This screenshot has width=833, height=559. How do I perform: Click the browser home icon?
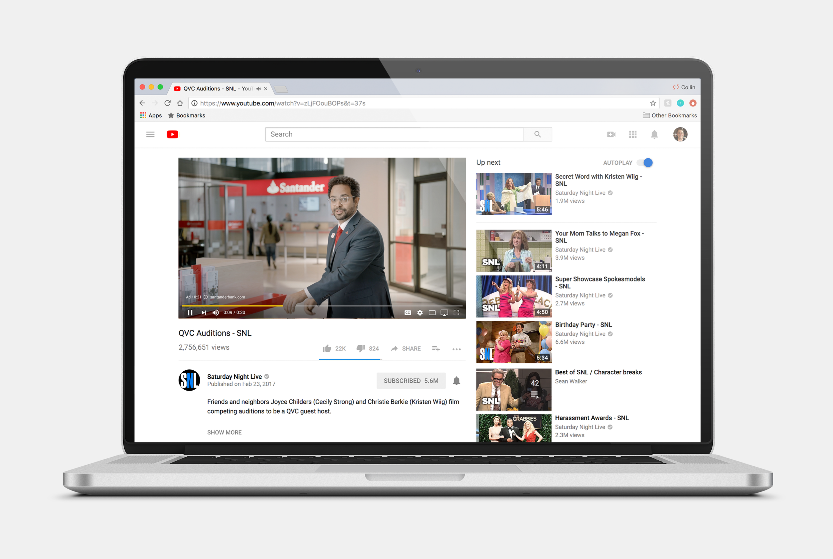pyautogui.click(x=180, y=103)
